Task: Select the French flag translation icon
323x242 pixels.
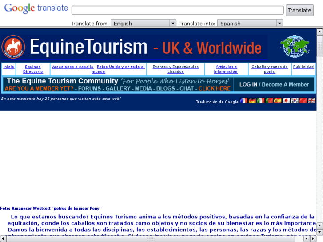Action: tap(244, 100)
